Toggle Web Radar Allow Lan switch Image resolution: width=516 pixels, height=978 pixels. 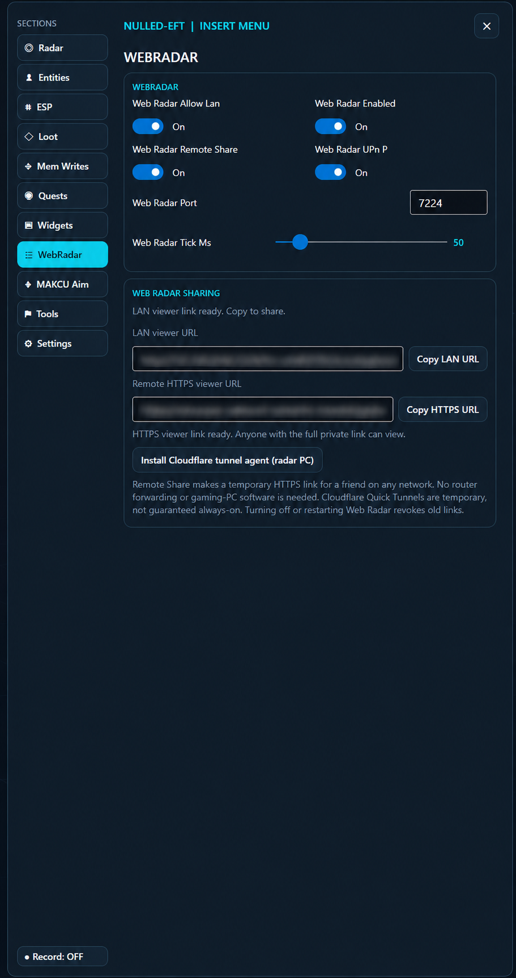(x=148, y=126)
